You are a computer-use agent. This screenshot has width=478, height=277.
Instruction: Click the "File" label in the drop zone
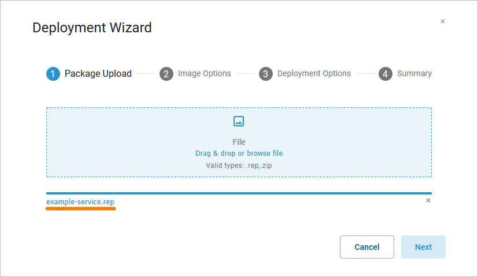(x=239, y=142)
